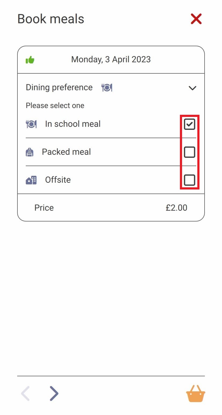Go to the previous day arrow

pos(25,393)
